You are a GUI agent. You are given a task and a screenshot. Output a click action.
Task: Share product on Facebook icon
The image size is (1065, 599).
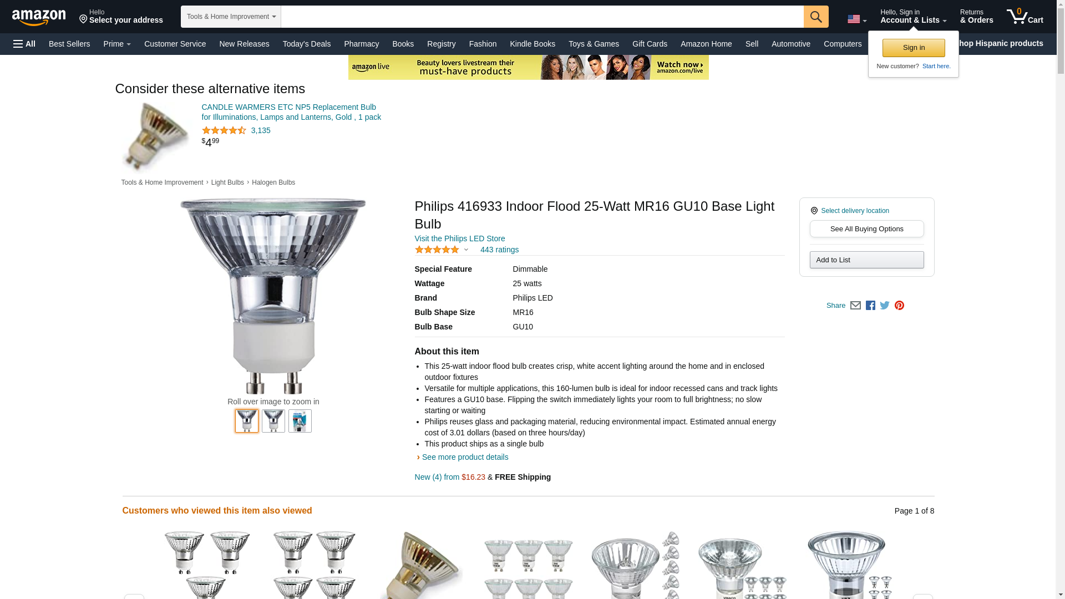870,306
